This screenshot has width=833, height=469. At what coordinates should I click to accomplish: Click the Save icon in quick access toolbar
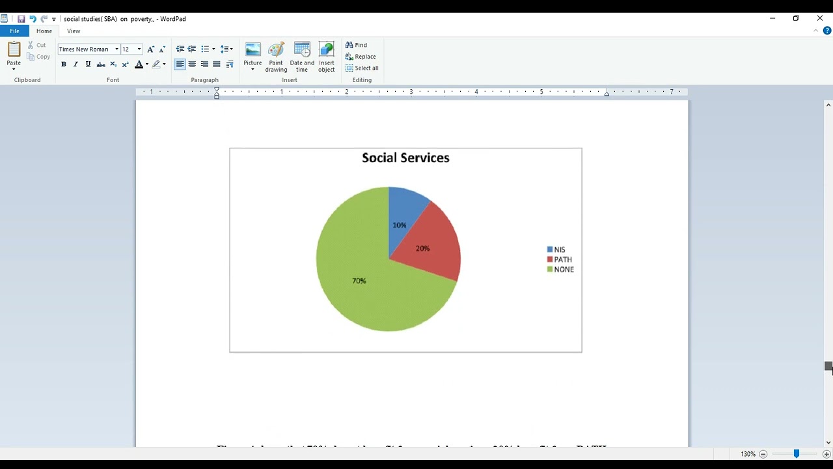[x=21, y=19]
